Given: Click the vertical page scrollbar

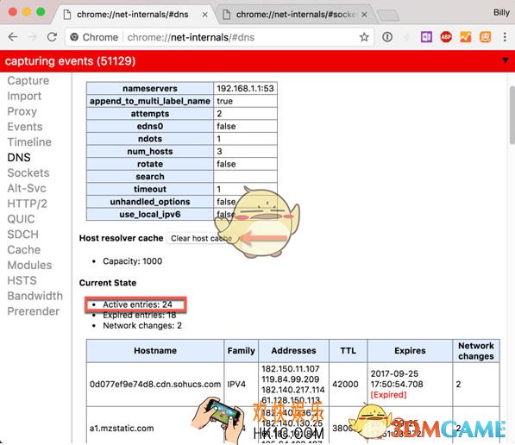Looking at the screenshot, I should (512, 115).
